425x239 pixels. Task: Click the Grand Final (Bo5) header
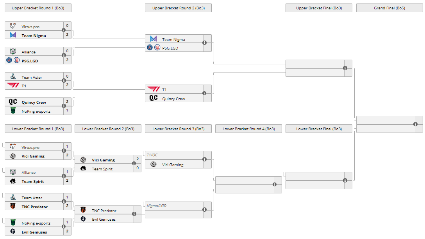click(389, 8)
